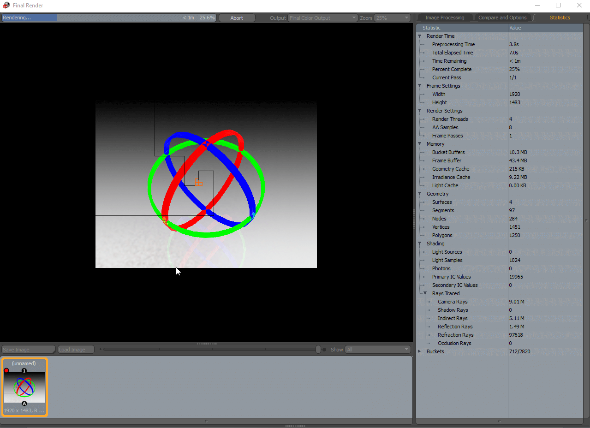This screenshot has width=590, height=428.
Task: Select the Light Cache row
Action: click(x=500, y=185)
